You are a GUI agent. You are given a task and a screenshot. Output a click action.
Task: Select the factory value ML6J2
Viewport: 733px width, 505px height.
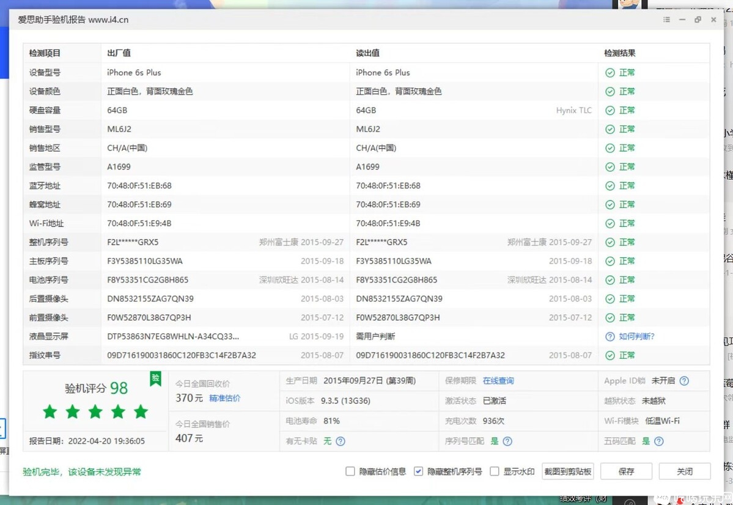pyautogui.click(x=119, y=129)
